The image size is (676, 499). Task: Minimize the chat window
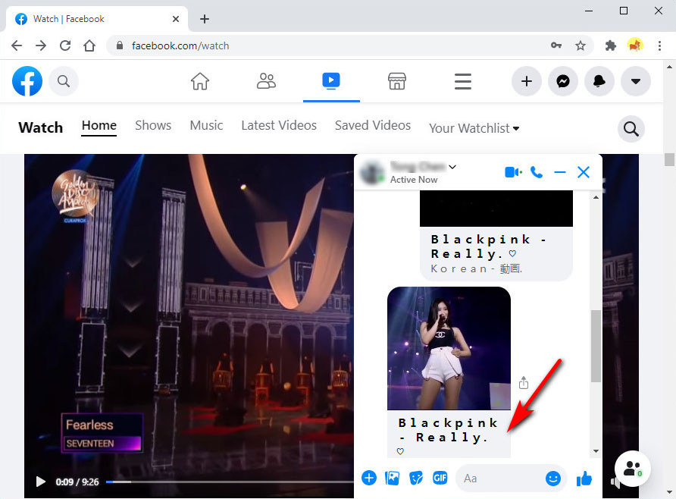[x=559, y=172]
